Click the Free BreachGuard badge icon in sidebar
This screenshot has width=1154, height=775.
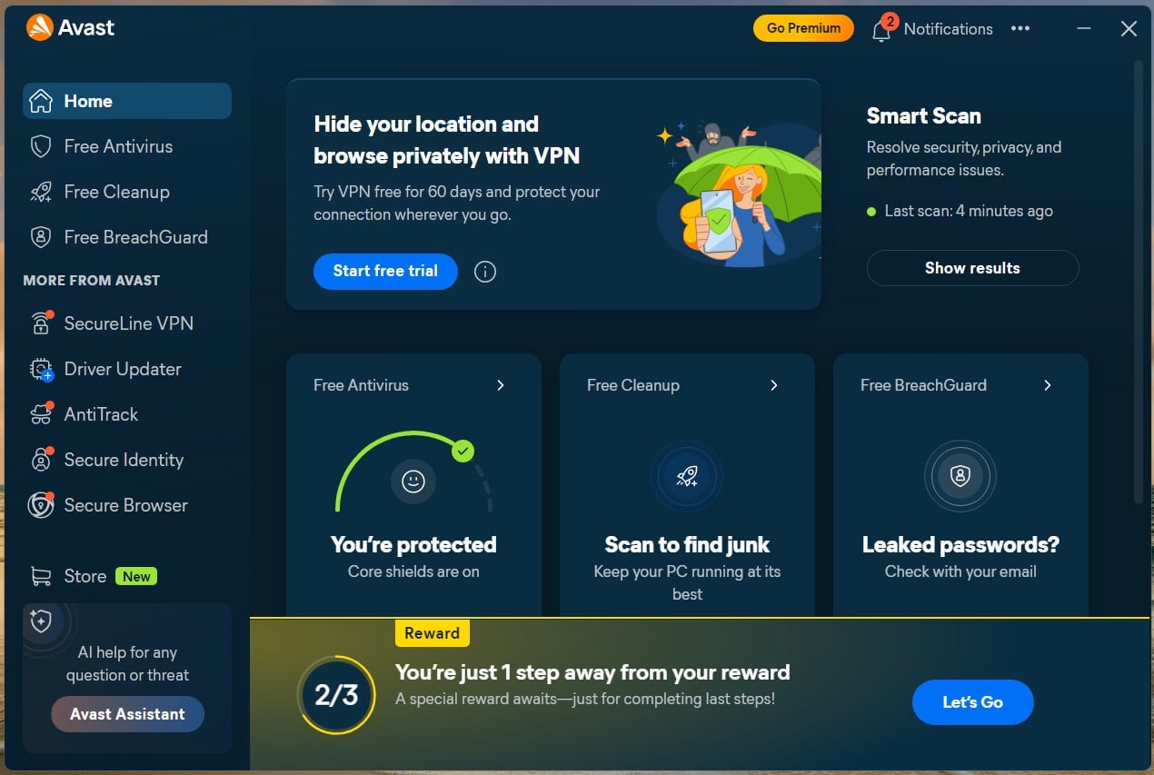pos(41,237)
